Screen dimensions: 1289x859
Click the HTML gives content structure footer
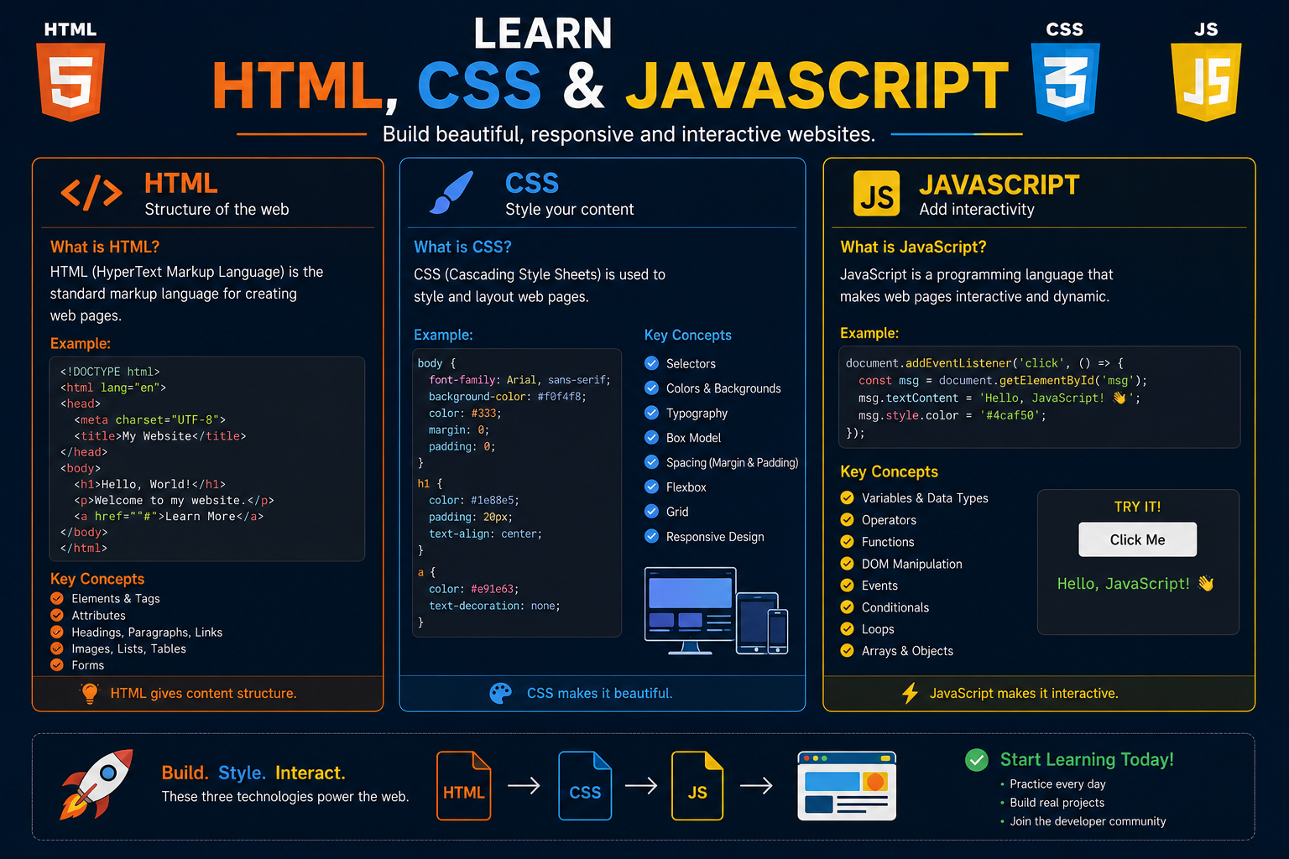(203, 693)
